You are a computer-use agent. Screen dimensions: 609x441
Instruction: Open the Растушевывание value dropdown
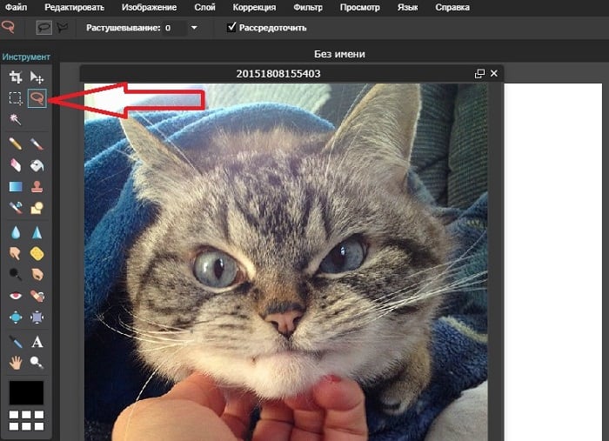(194, 28)
